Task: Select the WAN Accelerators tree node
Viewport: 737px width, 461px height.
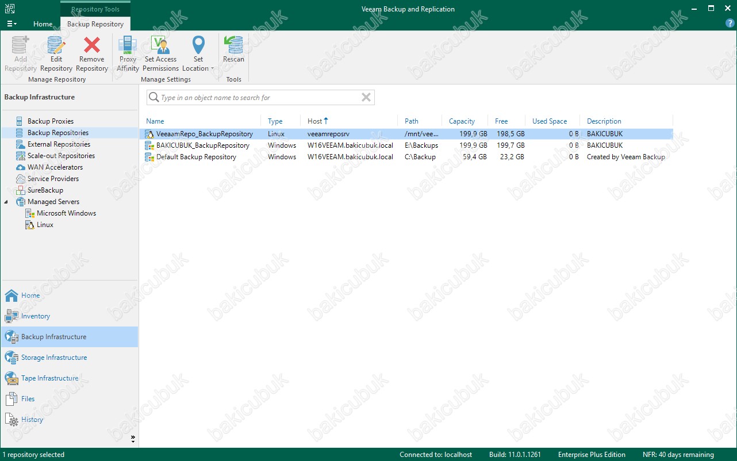Action: (55, 167)
